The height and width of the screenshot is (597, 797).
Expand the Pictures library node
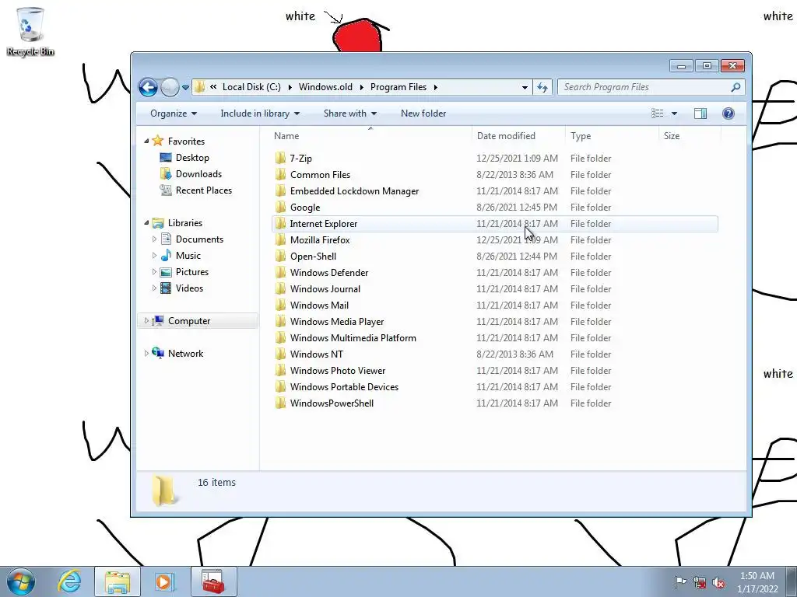pos(154,271)
